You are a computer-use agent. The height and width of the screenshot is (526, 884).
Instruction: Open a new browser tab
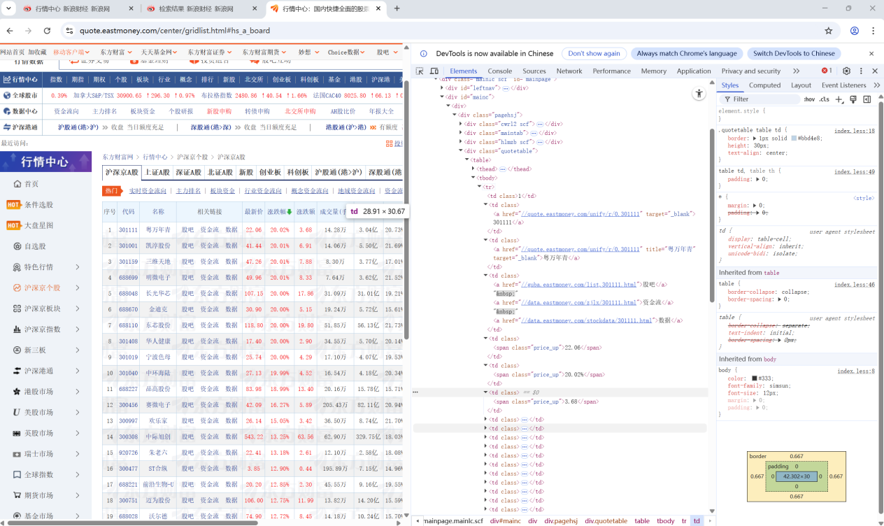397,8
